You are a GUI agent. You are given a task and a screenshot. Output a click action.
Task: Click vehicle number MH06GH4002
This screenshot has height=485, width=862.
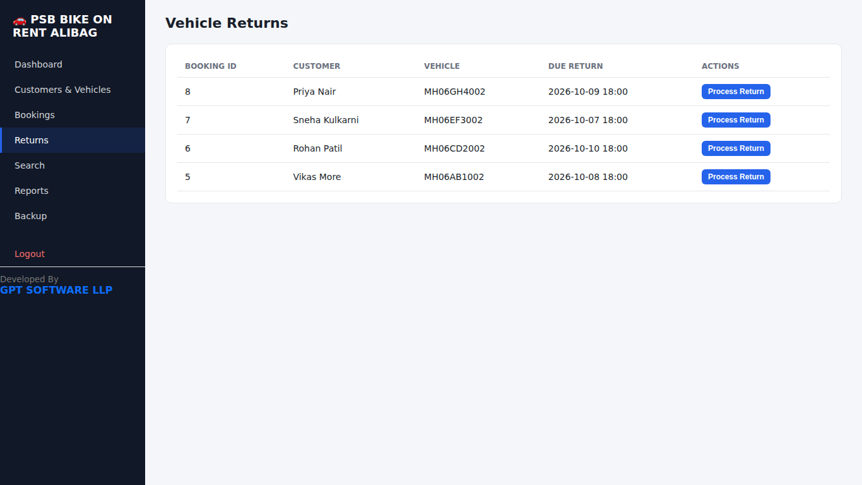coord(454,92)
